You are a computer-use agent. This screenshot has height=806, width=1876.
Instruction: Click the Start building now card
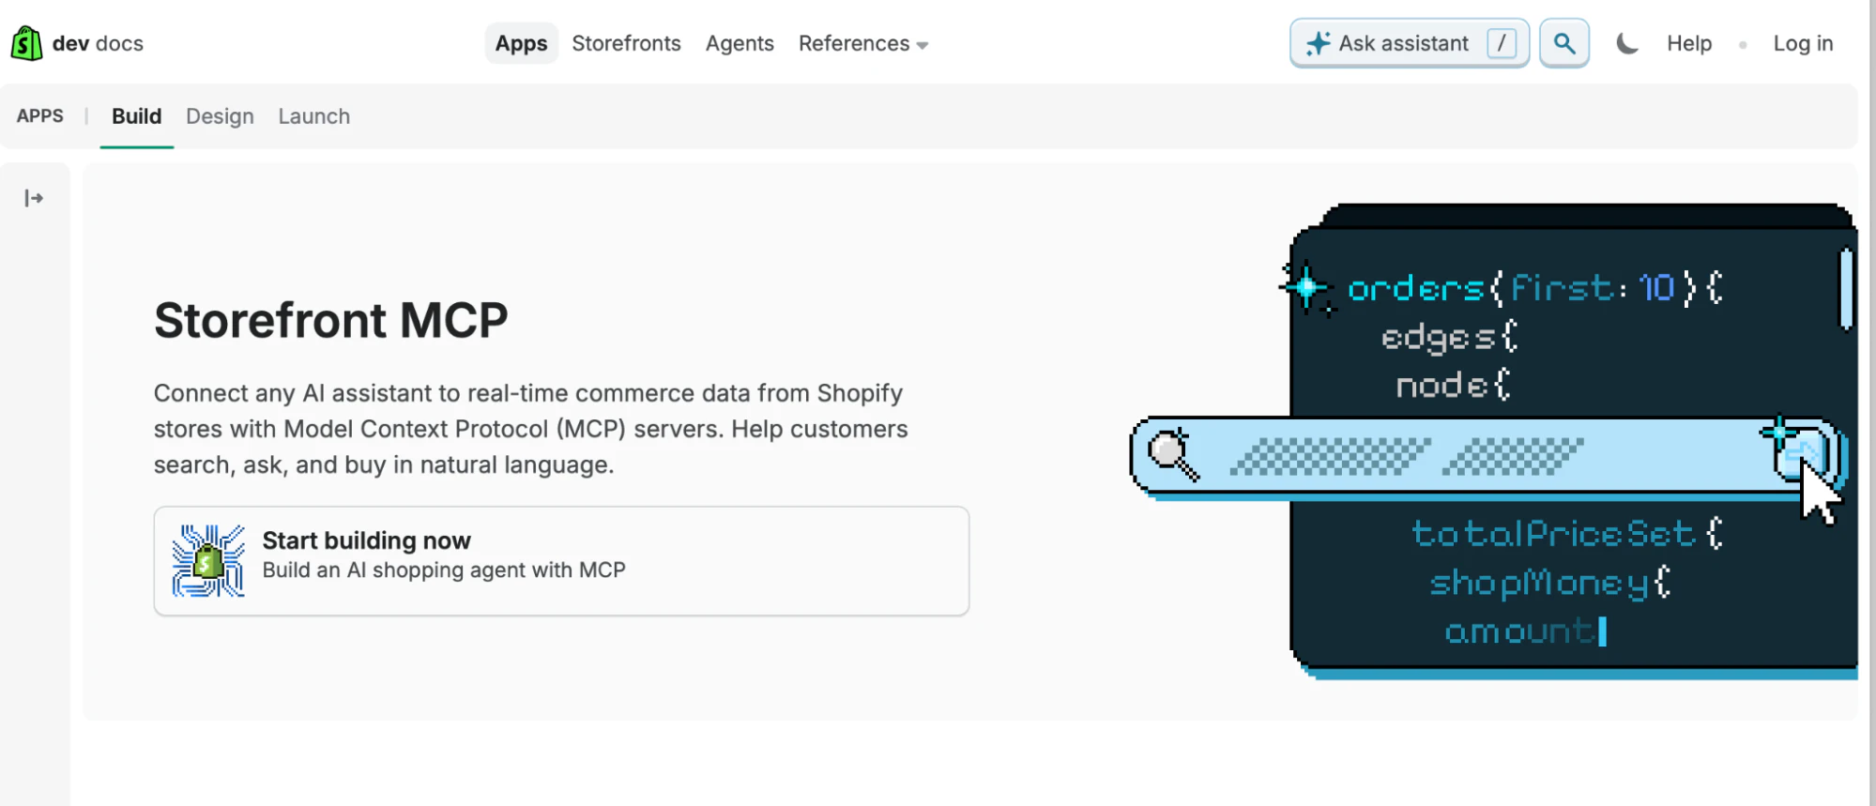pos(560,560)
